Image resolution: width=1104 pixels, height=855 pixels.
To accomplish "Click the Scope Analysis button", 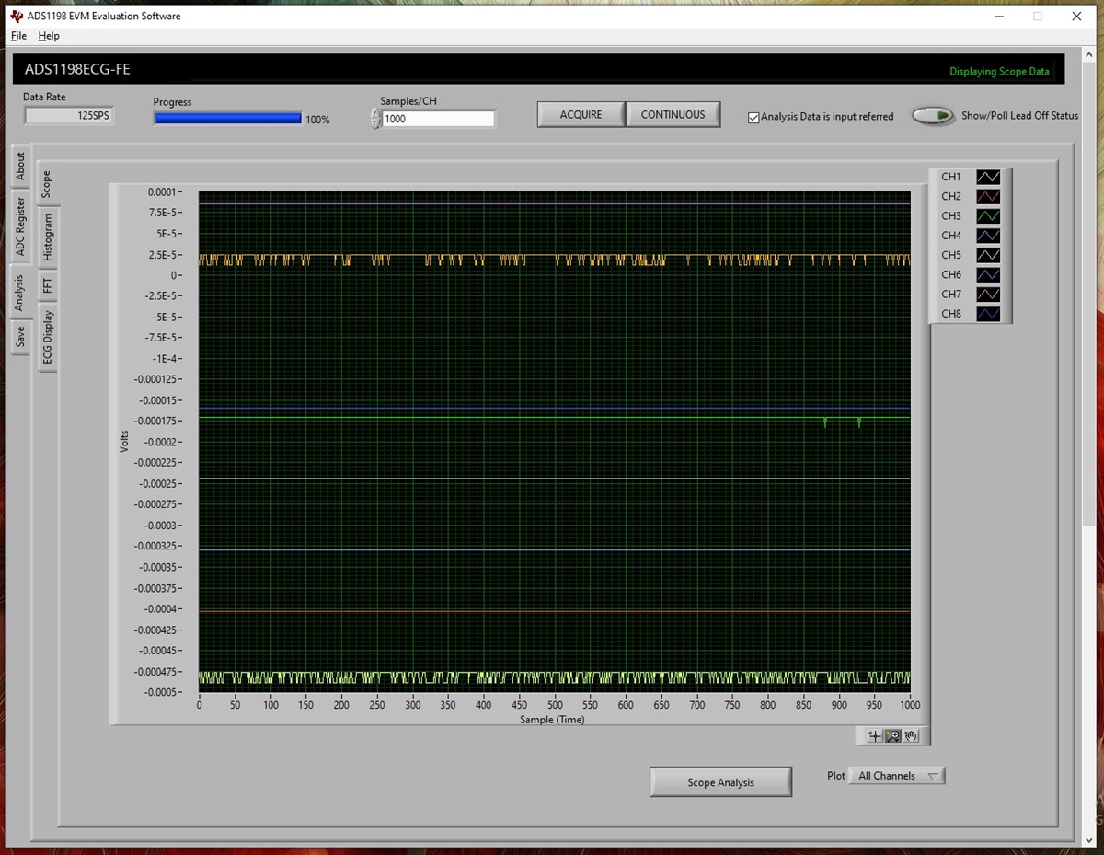I will pyautogui.click(x=720, y=782).
